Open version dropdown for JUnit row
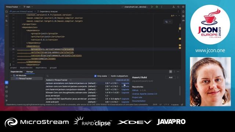 point(112,102)
